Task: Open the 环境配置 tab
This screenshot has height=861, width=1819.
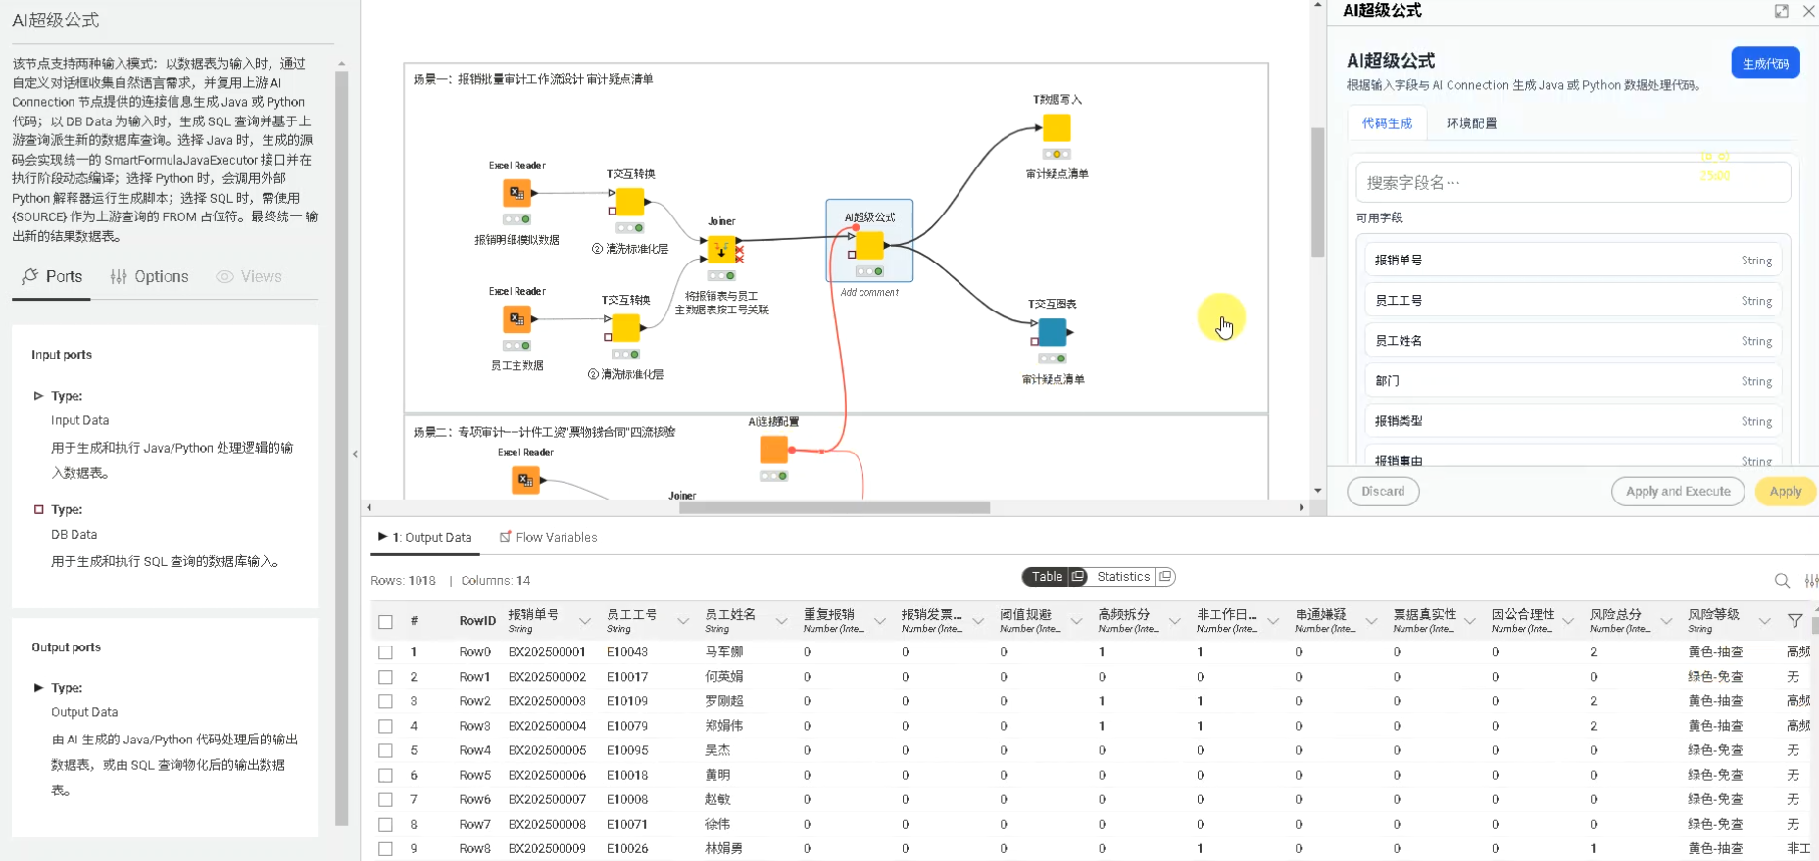Action: coord(1471,123)
